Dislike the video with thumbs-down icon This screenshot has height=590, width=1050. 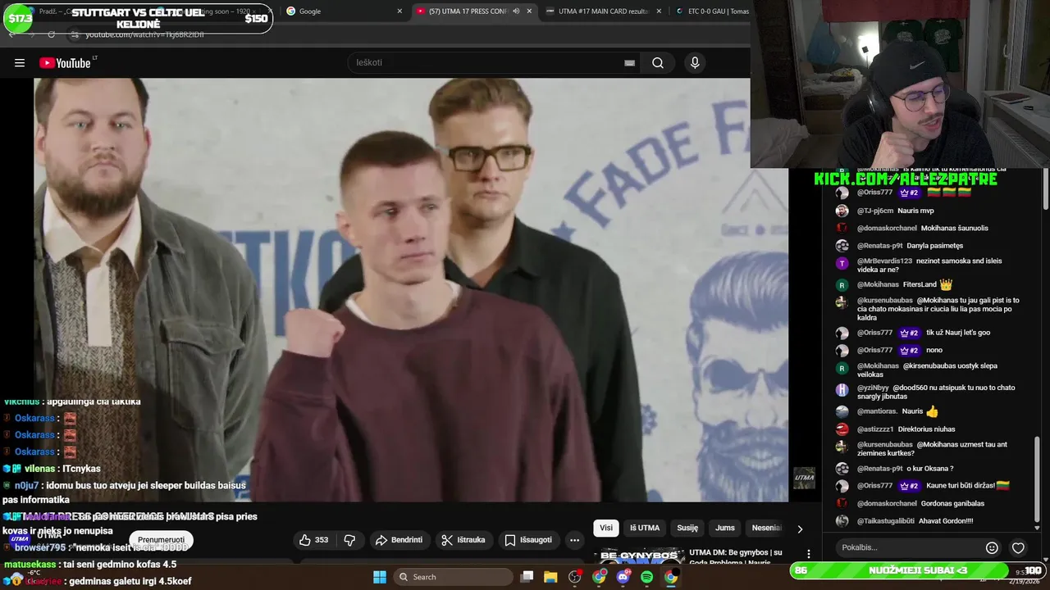click(349, 540)
